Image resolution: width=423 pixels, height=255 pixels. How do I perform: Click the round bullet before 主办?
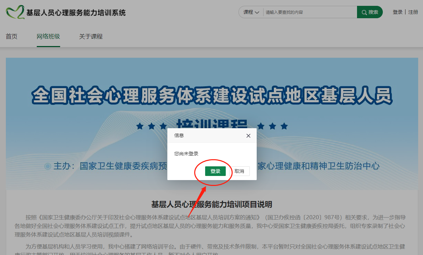pyautogui.click(x=48, y=166)
